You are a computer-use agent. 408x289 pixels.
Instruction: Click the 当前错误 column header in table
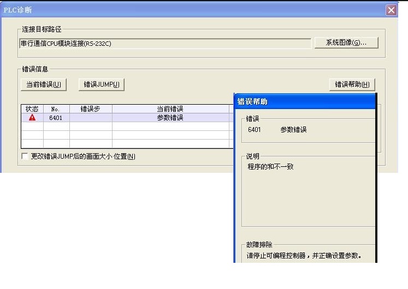pos(170,109)
